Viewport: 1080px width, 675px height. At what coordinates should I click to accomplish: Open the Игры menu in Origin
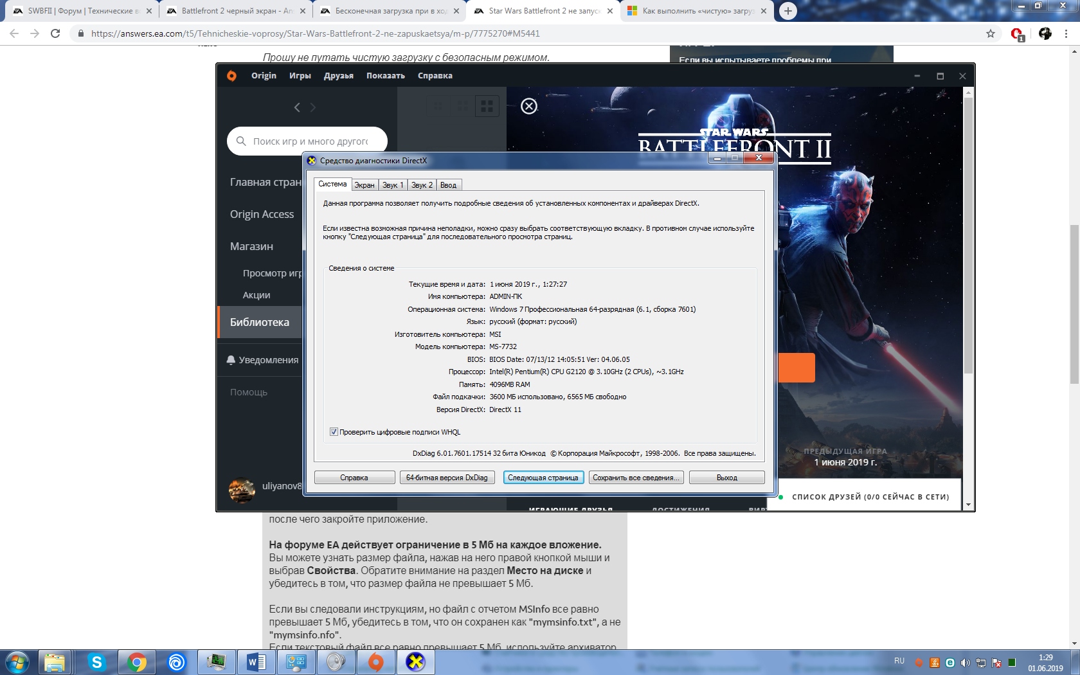point(300,76)
